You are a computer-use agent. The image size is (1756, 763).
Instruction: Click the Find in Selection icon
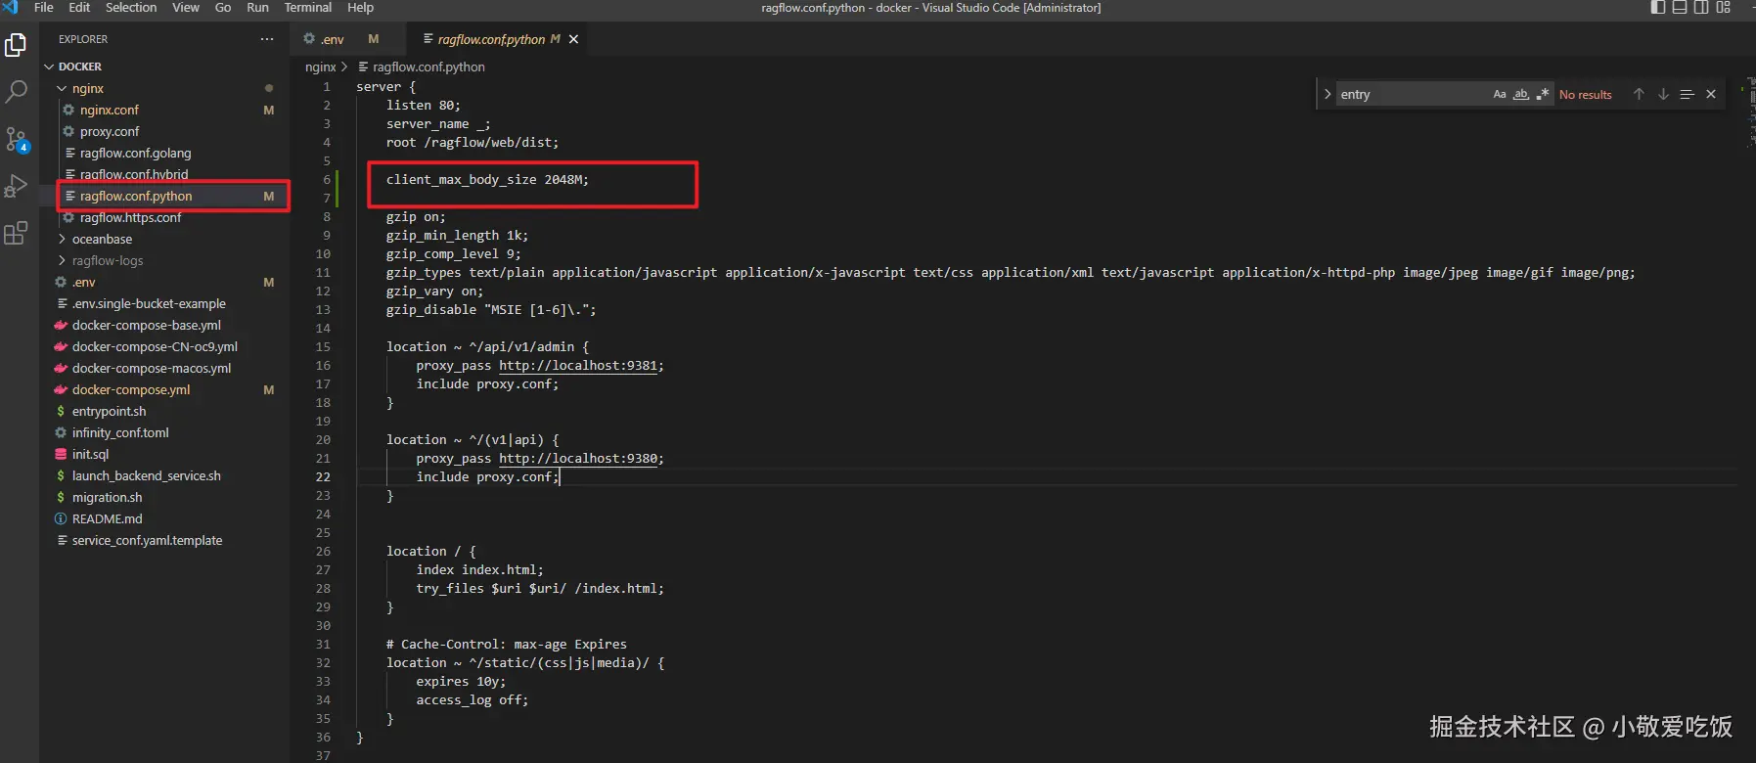click(x=1687, y=94)
